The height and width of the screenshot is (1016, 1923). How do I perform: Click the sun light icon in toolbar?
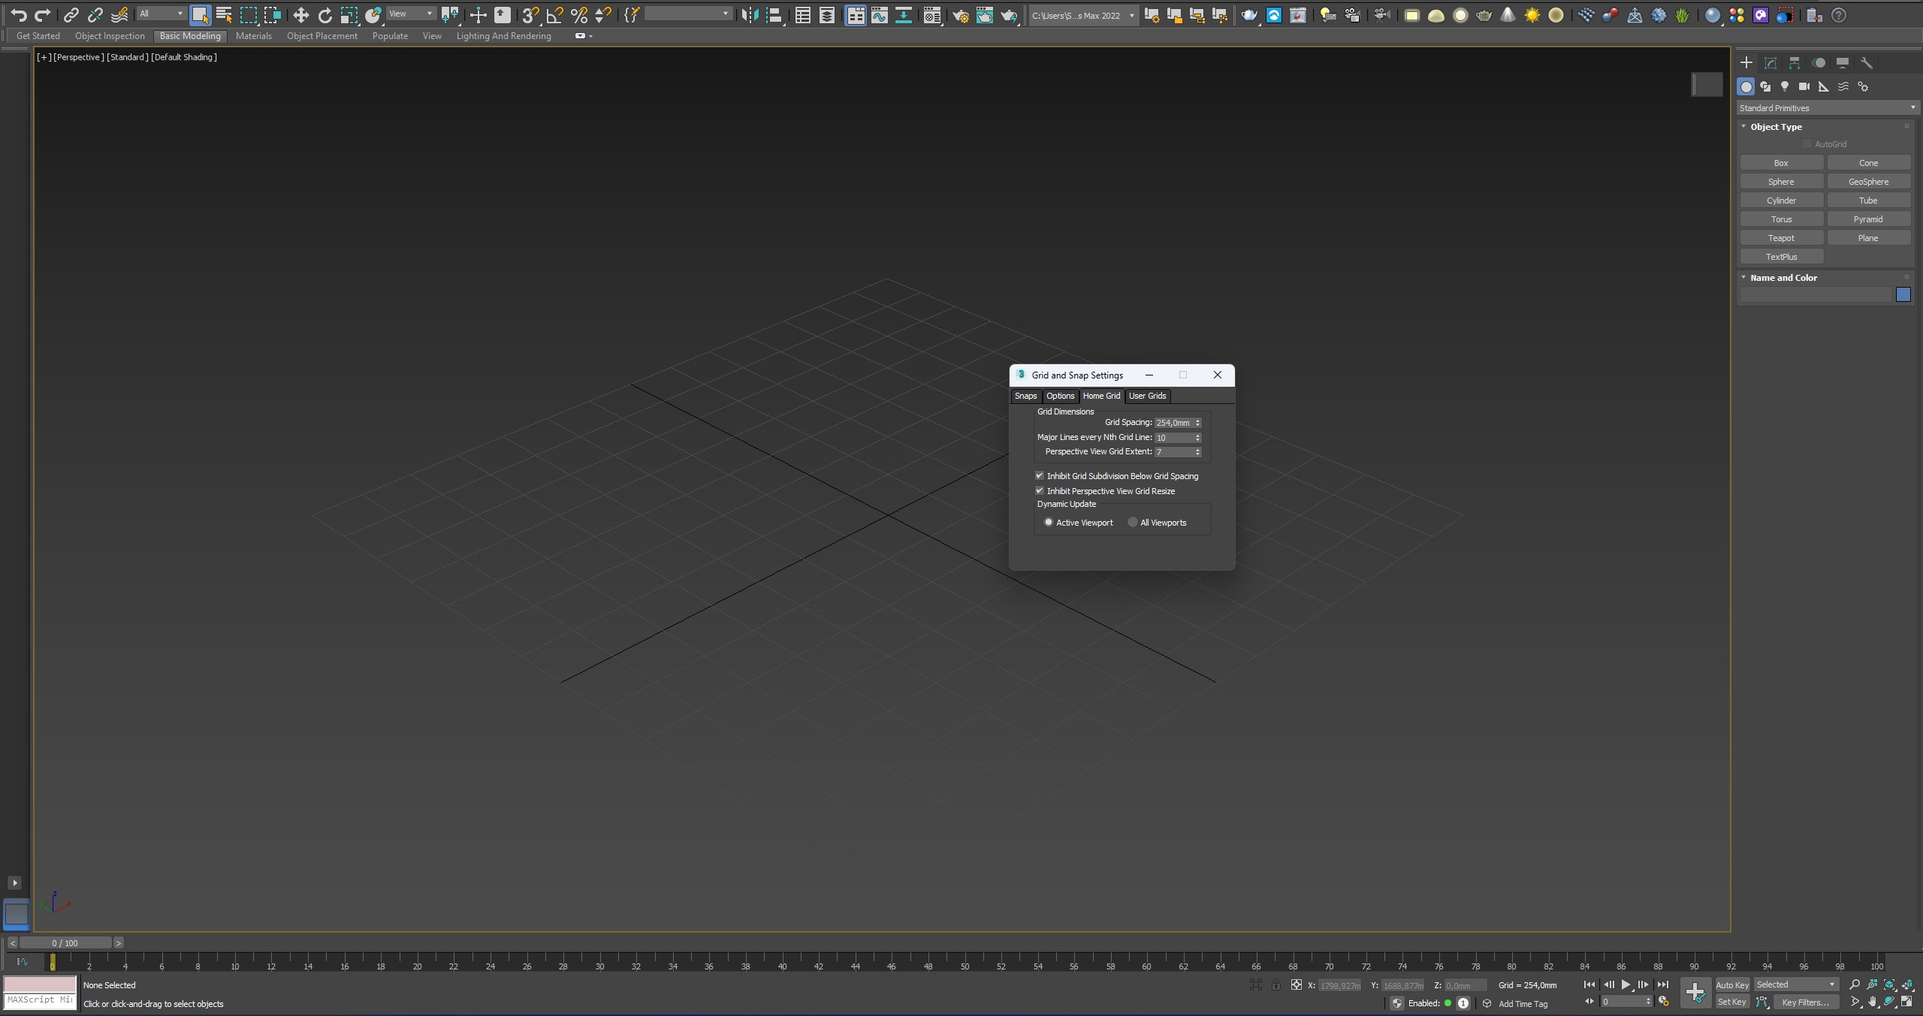pos(1532,15)
